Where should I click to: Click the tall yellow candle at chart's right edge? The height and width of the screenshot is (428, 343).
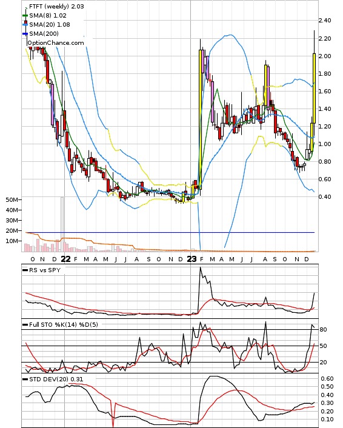(315, 88)
